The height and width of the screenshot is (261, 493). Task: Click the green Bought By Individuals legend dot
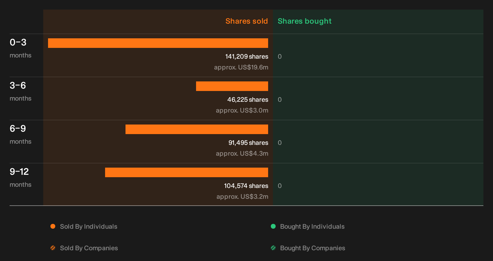click(273, 226)
